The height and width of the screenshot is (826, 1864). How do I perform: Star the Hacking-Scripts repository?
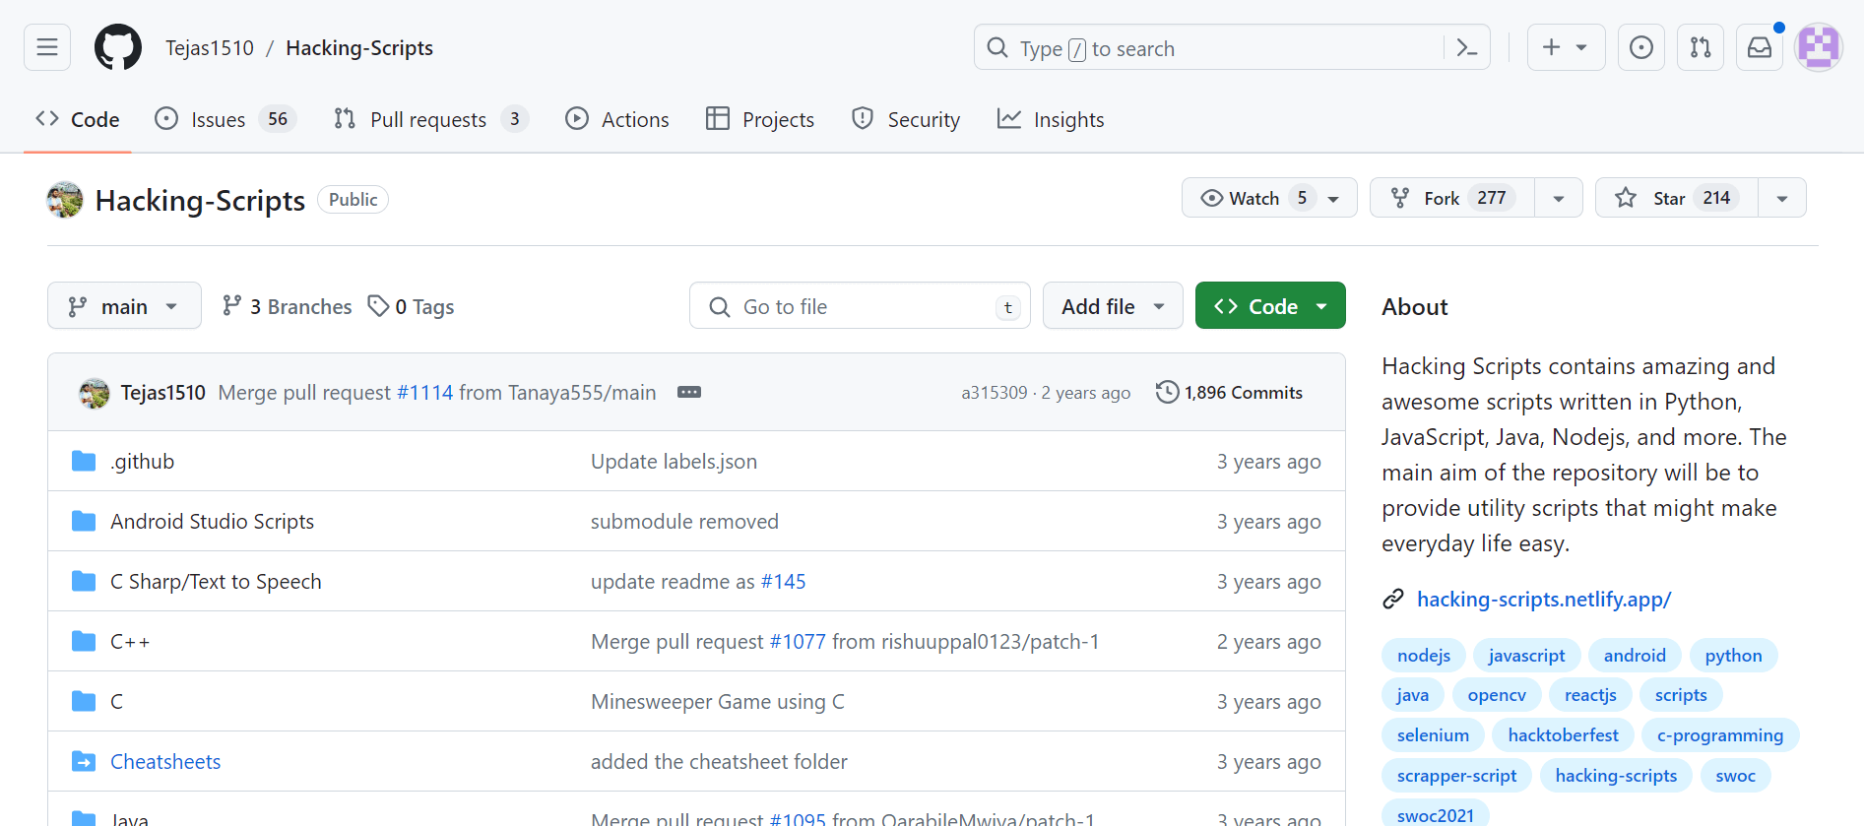click(x=1677, y=198)
